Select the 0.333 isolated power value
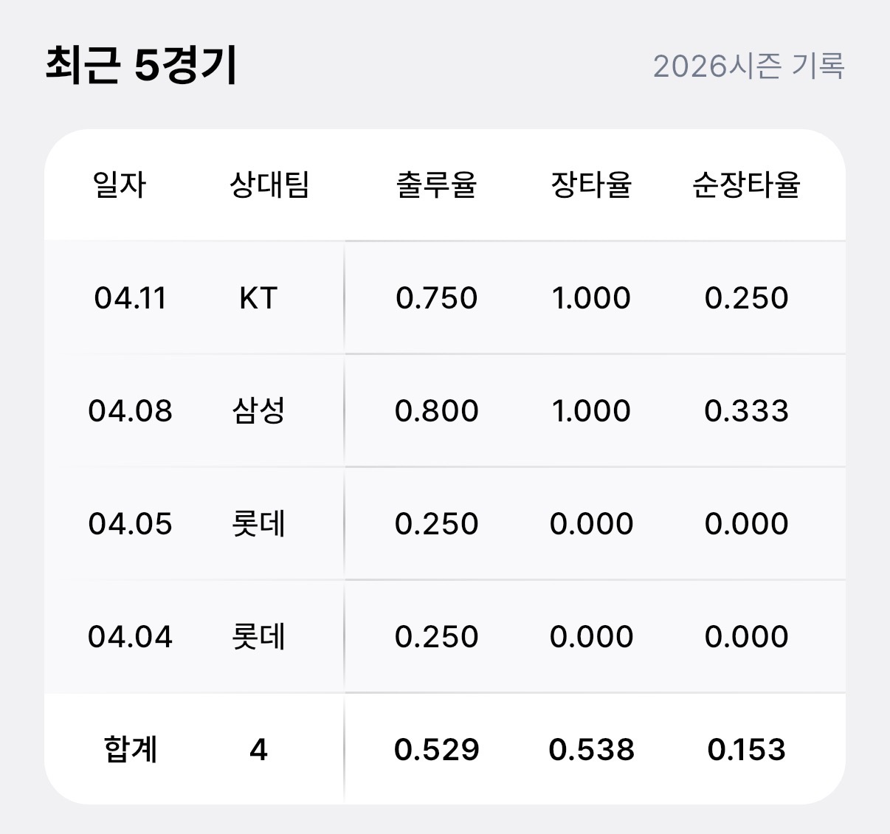The height and width of the screenshot is (834, 890). (746, 411)
